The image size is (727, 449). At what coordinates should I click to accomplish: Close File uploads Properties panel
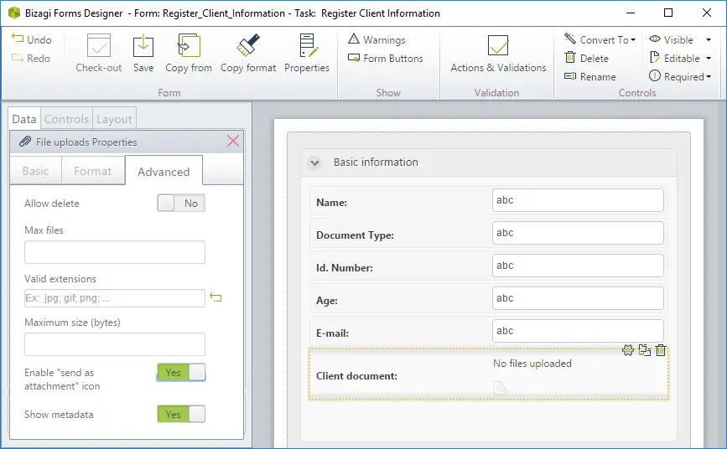[233, 141]
